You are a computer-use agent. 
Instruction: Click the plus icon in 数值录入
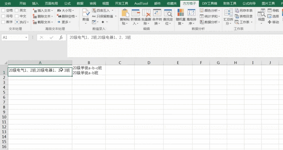pos(103,22)
